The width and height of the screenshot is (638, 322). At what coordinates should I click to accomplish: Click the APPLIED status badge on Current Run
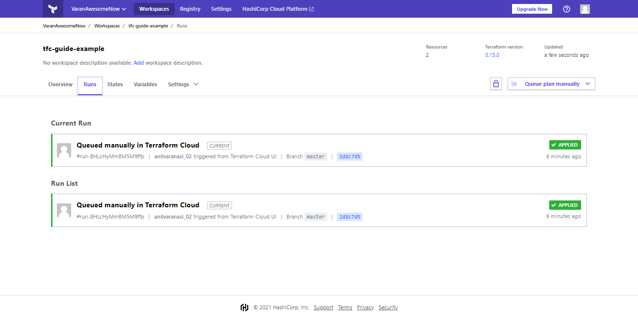[x=565, y=145]
